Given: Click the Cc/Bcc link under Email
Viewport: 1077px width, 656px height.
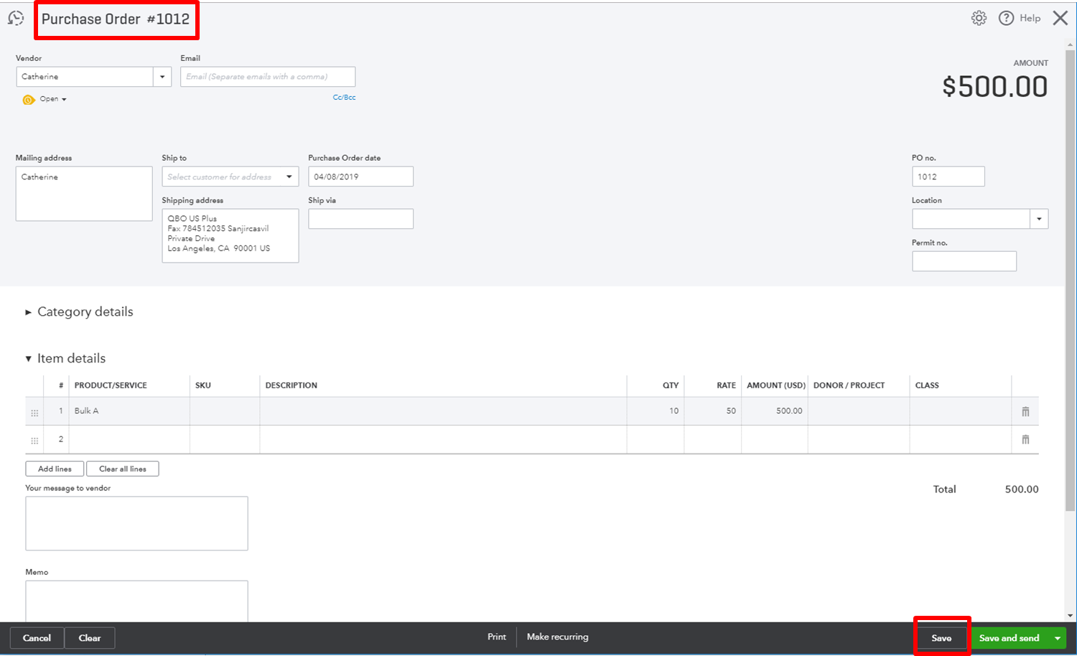Looking at the screenshot, I should pos(345,97).
